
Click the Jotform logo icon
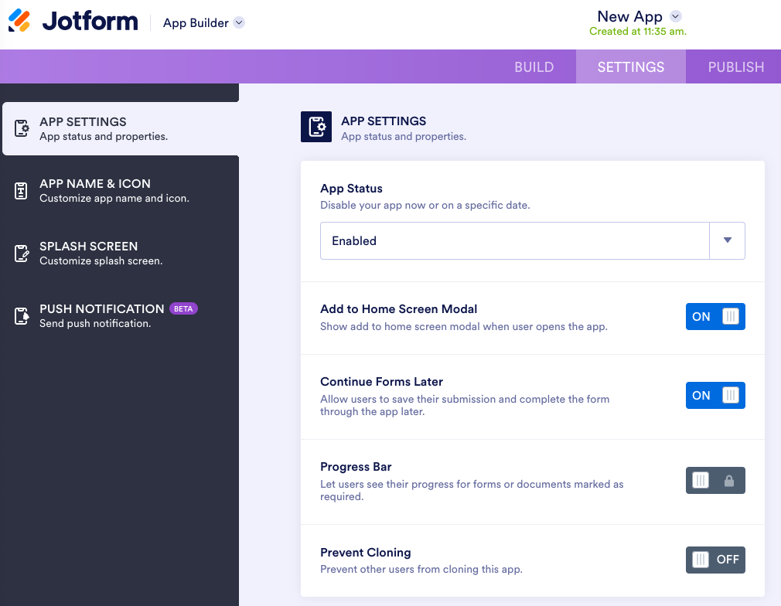point(20,21)
